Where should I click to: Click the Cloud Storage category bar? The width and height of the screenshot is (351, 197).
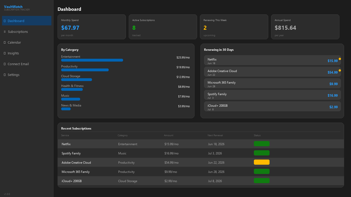tap(77, 80)
